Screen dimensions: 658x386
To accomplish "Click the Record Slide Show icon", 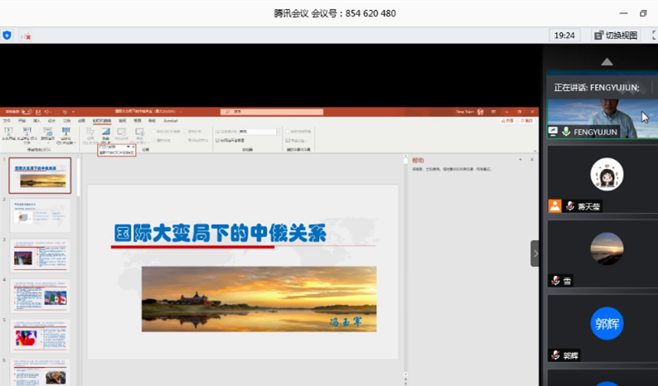I will coord(140,133).
